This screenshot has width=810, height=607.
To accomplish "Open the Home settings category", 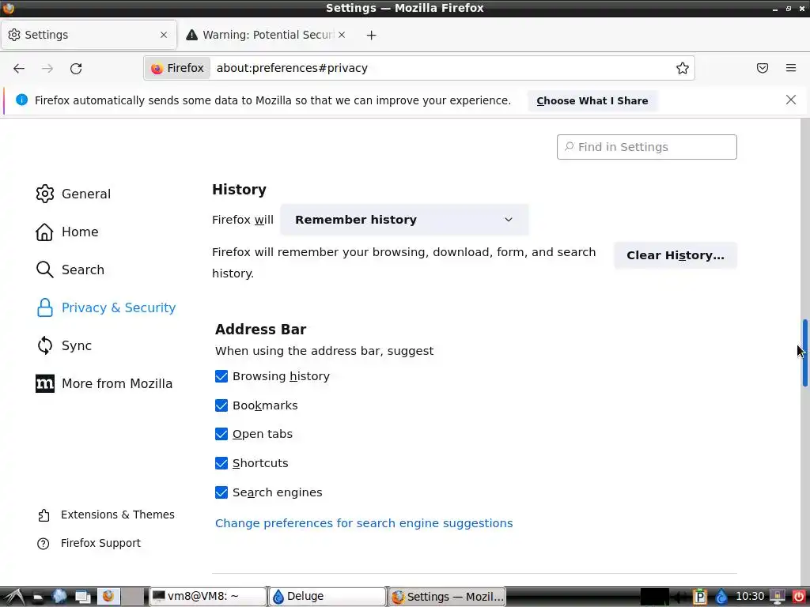I will coord(66,232).
